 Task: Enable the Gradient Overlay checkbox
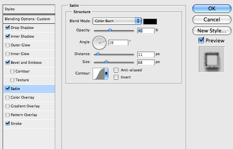[x=8, y=106]
